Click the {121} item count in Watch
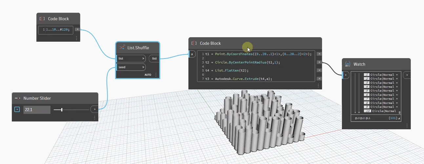Viewport: 424px width, 164px height. pyautogui.click(x=393, y=118)
